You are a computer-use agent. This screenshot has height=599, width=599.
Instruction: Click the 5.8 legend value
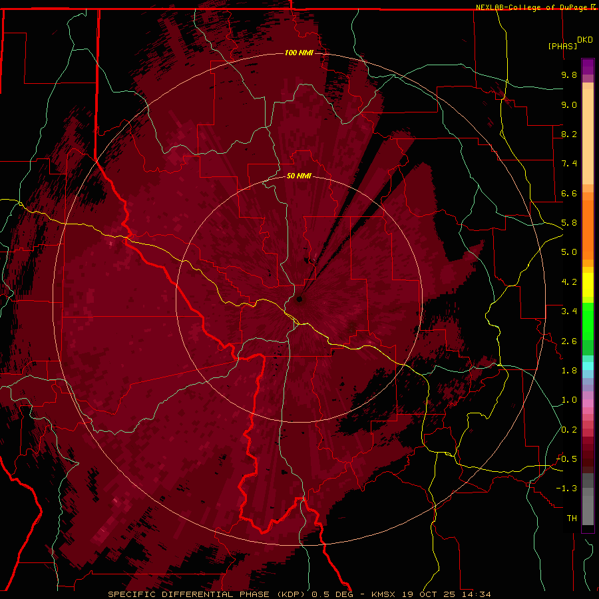coord(569,223)
